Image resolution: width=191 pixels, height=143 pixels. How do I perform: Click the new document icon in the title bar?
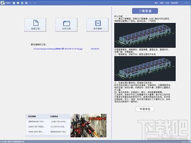tap(14, 3)
